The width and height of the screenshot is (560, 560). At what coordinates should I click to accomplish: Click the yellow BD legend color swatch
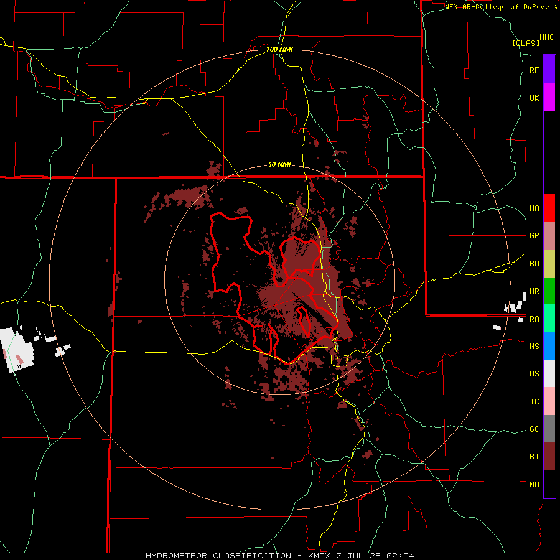pyautogui.click(x=549, y=264)
